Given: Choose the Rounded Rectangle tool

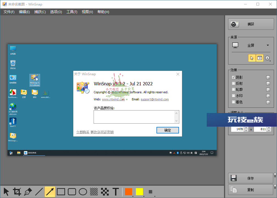Looking at the screenshot, I should (72, 192).
